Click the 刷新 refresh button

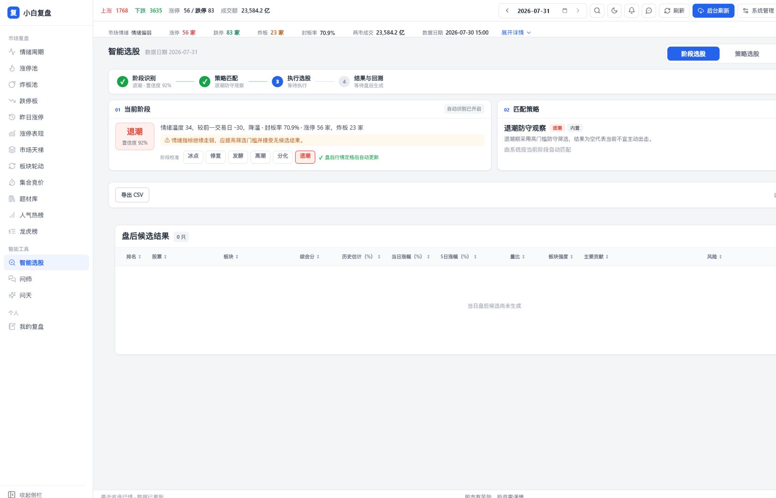[674, 11]
